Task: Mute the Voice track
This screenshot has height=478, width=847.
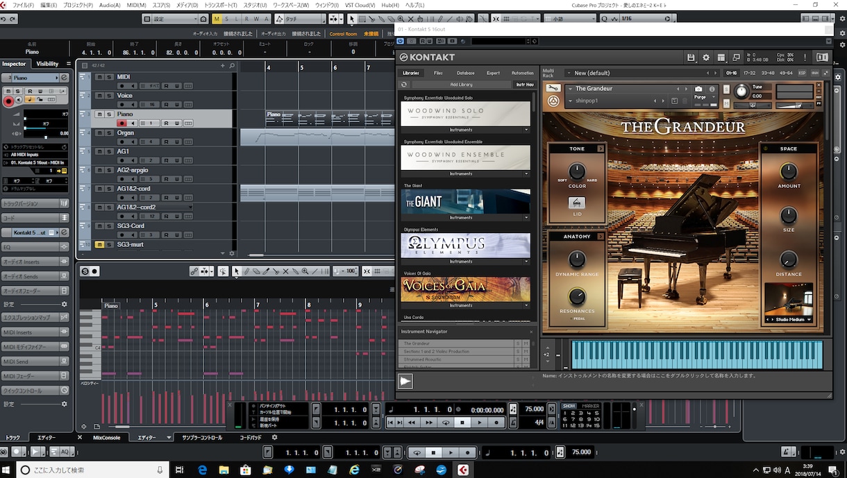Action: click(x=100, y=96)
